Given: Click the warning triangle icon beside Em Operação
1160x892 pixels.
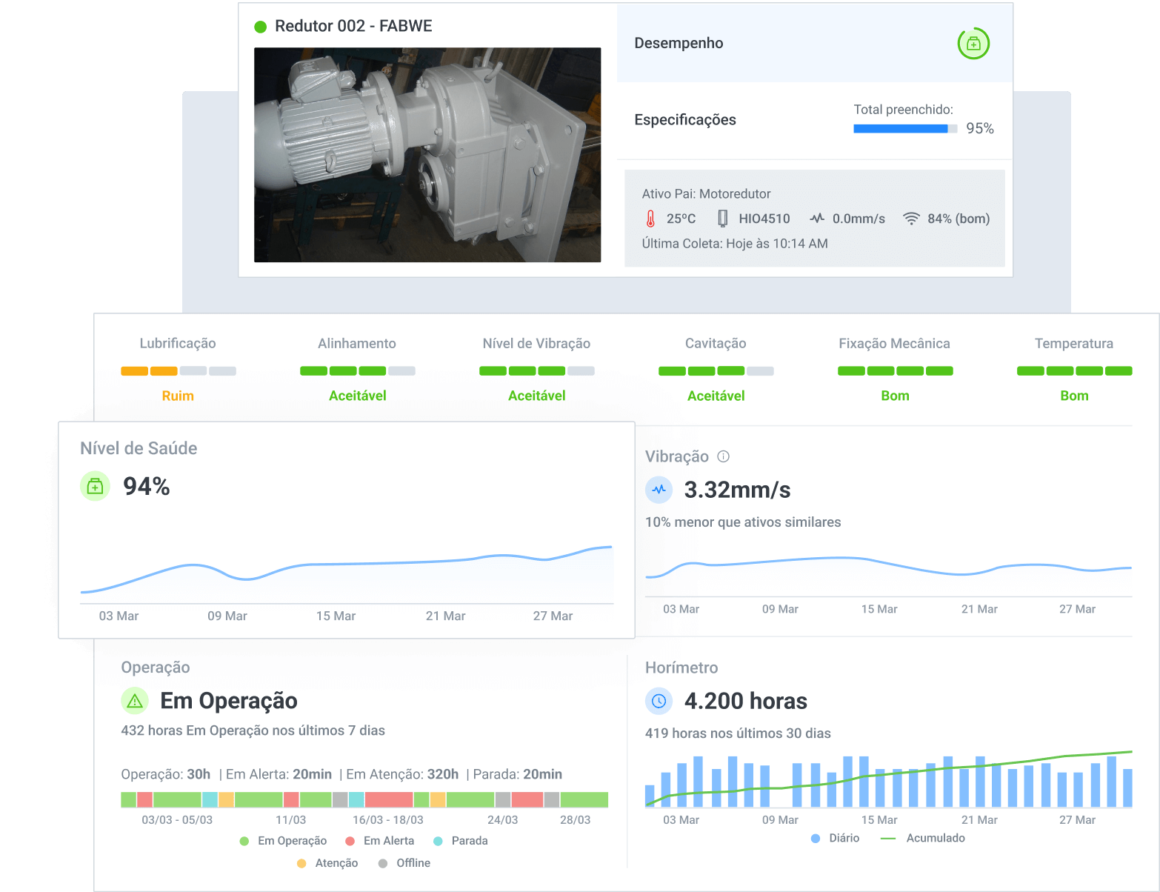Looking at the screenshot, I should (135, 701).
